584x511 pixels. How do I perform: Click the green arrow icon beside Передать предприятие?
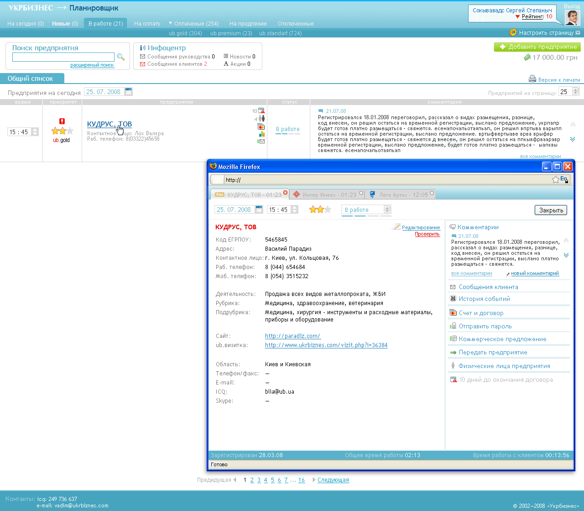click(453, 353)
